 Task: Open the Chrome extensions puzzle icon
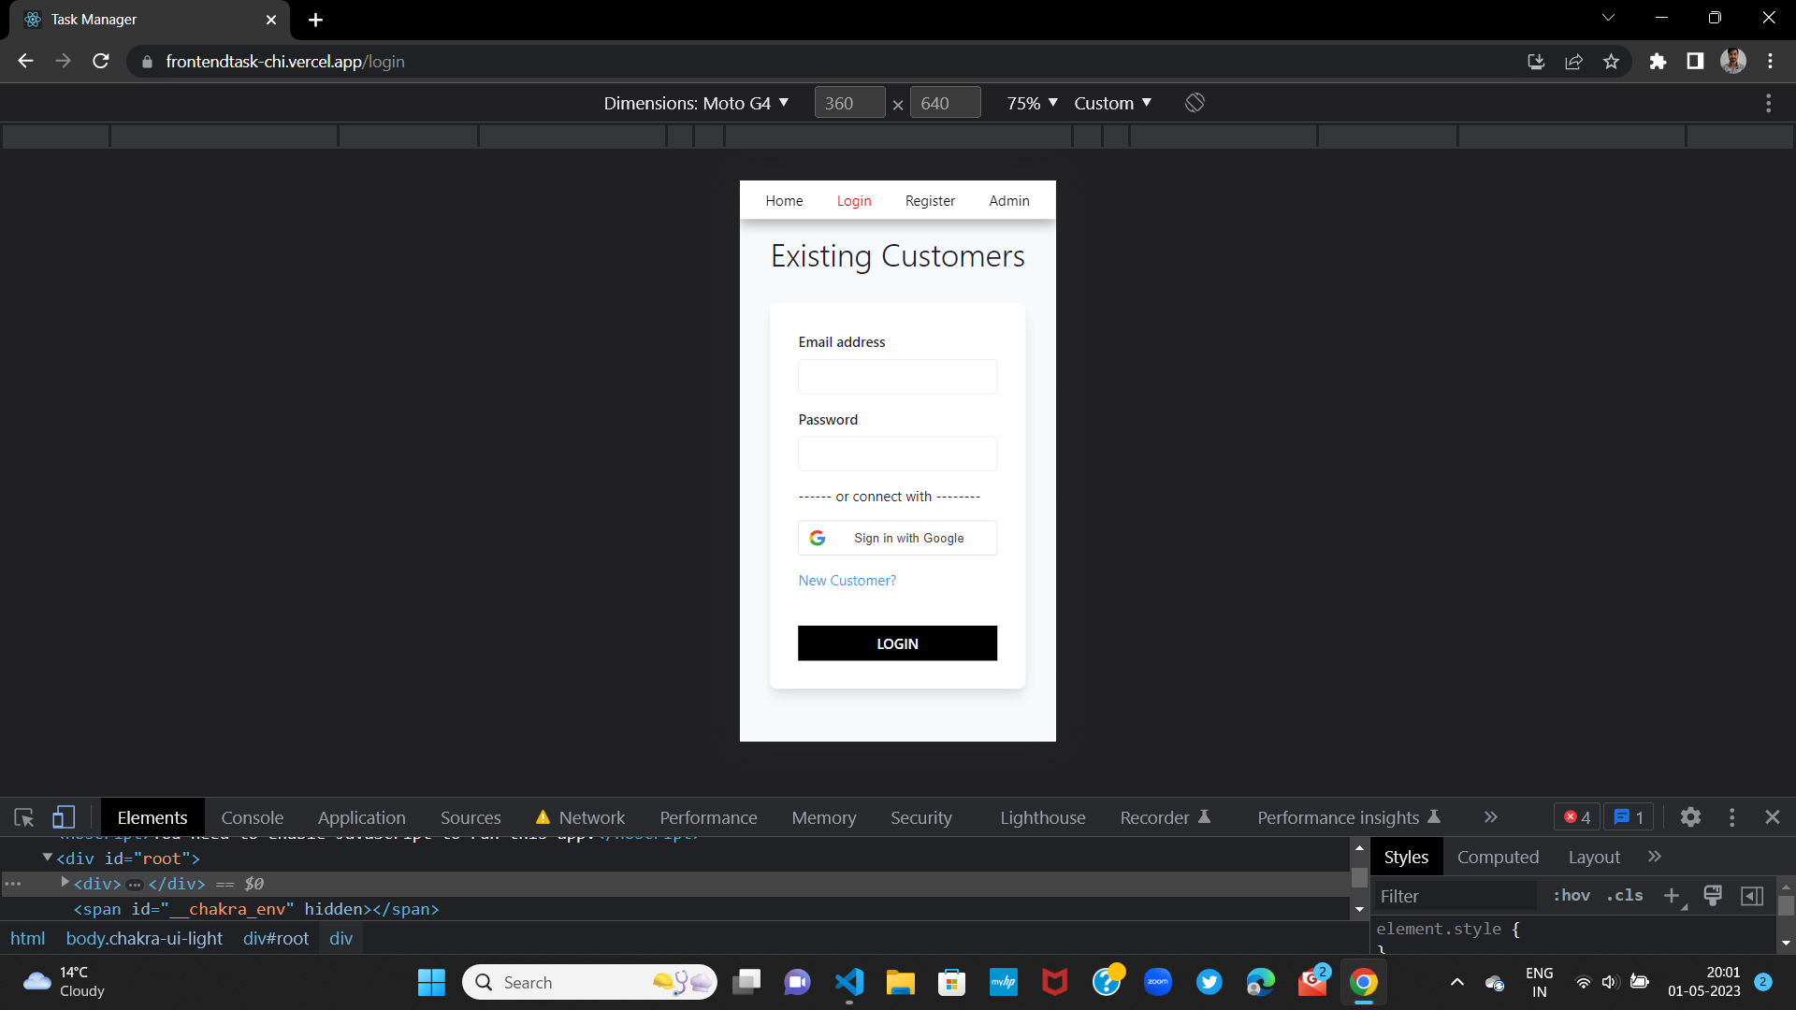[x=1658, y=62]
